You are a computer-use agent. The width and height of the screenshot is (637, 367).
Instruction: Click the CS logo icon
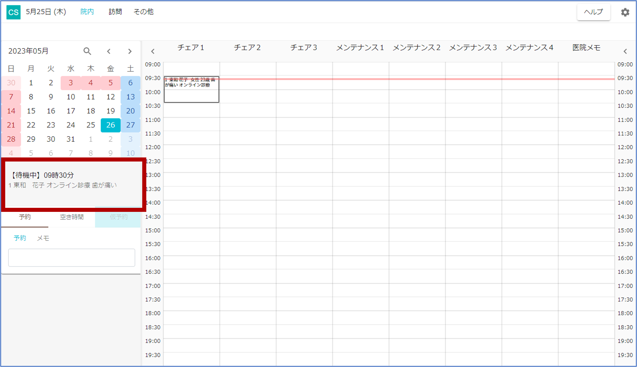(13, 12)
